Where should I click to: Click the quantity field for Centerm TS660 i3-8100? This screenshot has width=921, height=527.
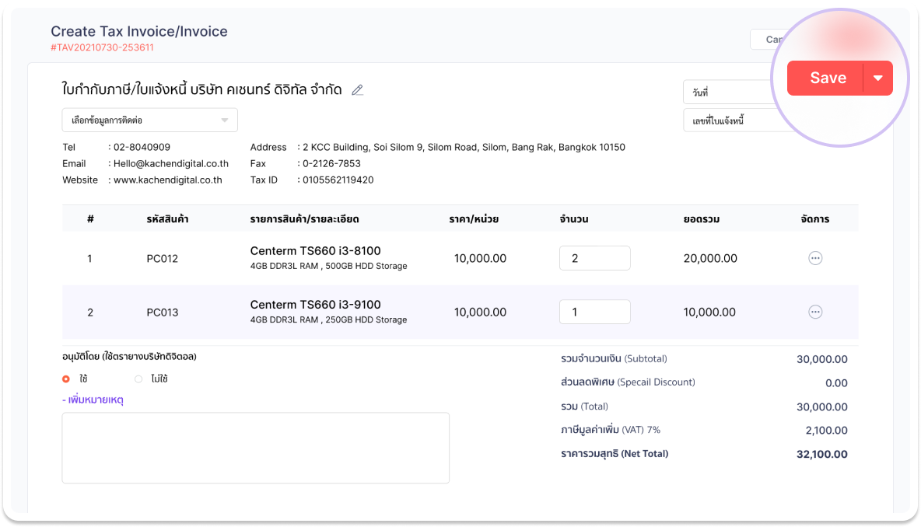pyautogui.click(x=594, y=258)
